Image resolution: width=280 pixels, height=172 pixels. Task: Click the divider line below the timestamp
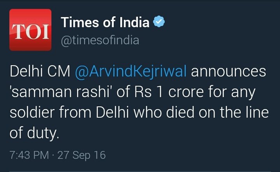coord(140,171)
